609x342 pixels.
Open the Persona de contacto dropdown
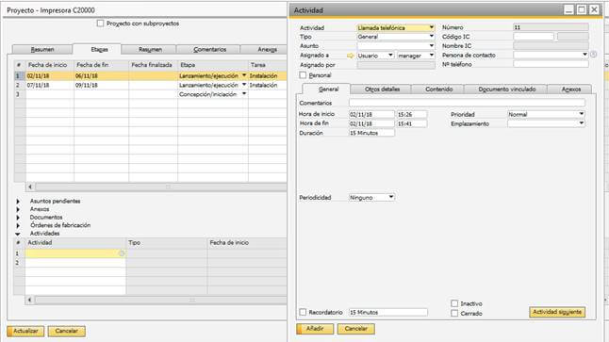(584, 55)
